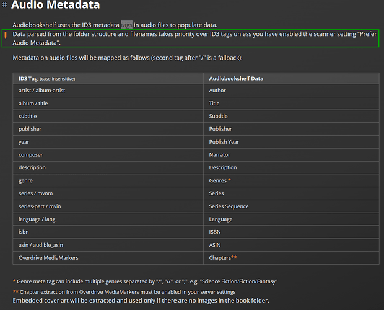Viewport: 384px width, 310px height.
Task: Select the "Chapters" data cell
Action: point(291,258)
